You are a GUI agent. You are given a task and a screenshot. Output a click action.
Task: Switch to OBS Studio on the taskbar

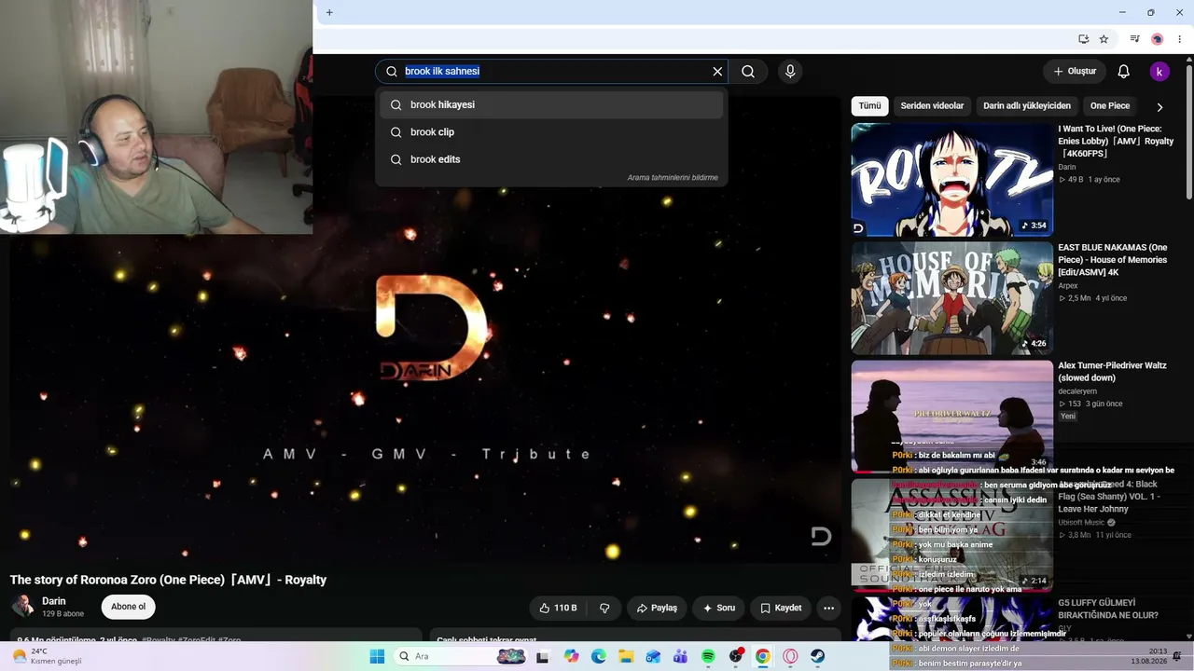coord(736,656)
